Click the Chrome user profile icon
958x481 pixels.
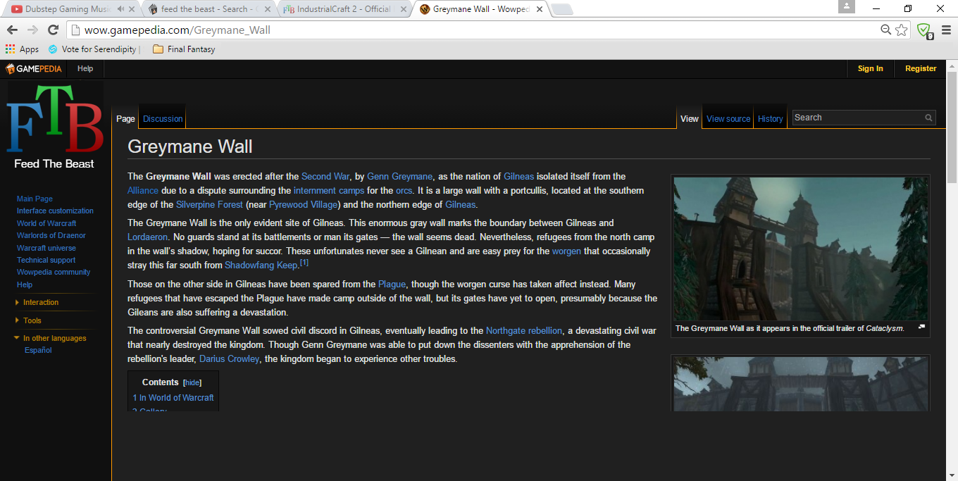pos(846,6)
